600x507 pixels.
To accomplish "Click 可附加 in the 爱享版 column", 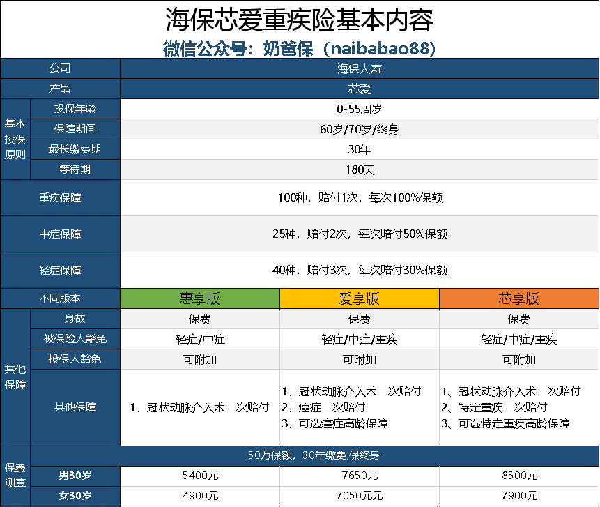I will (x=360, y=360).
